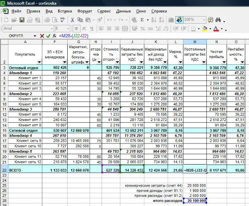This screenshot has height=206, width=249.
Task: Click the Cut scissors icon
Action: pyautogui.click(x=73, y=19)
